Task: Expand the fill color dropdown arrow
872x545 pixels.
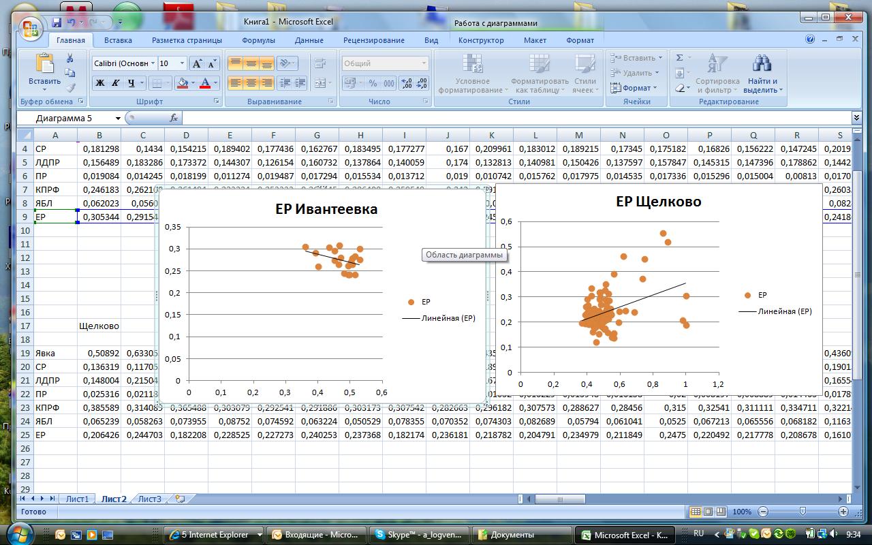Action: (x=193, y=83)
